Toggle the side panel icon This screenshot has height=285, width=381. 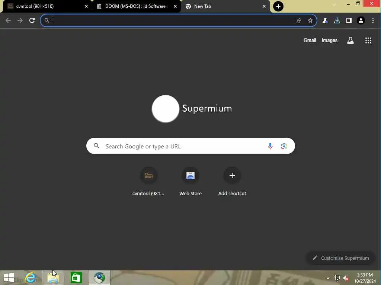(x=349, y=21)
